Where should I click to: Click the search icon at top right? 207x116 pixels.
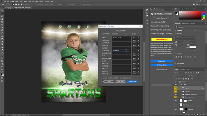[x=197, y=4]
